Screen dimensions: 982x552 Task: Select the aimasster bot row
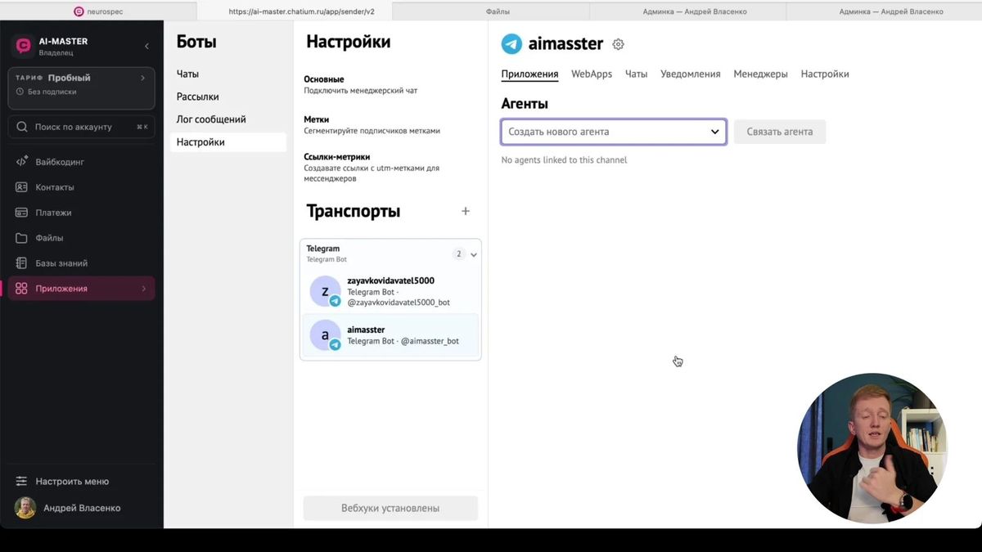(x=390, y=335)
